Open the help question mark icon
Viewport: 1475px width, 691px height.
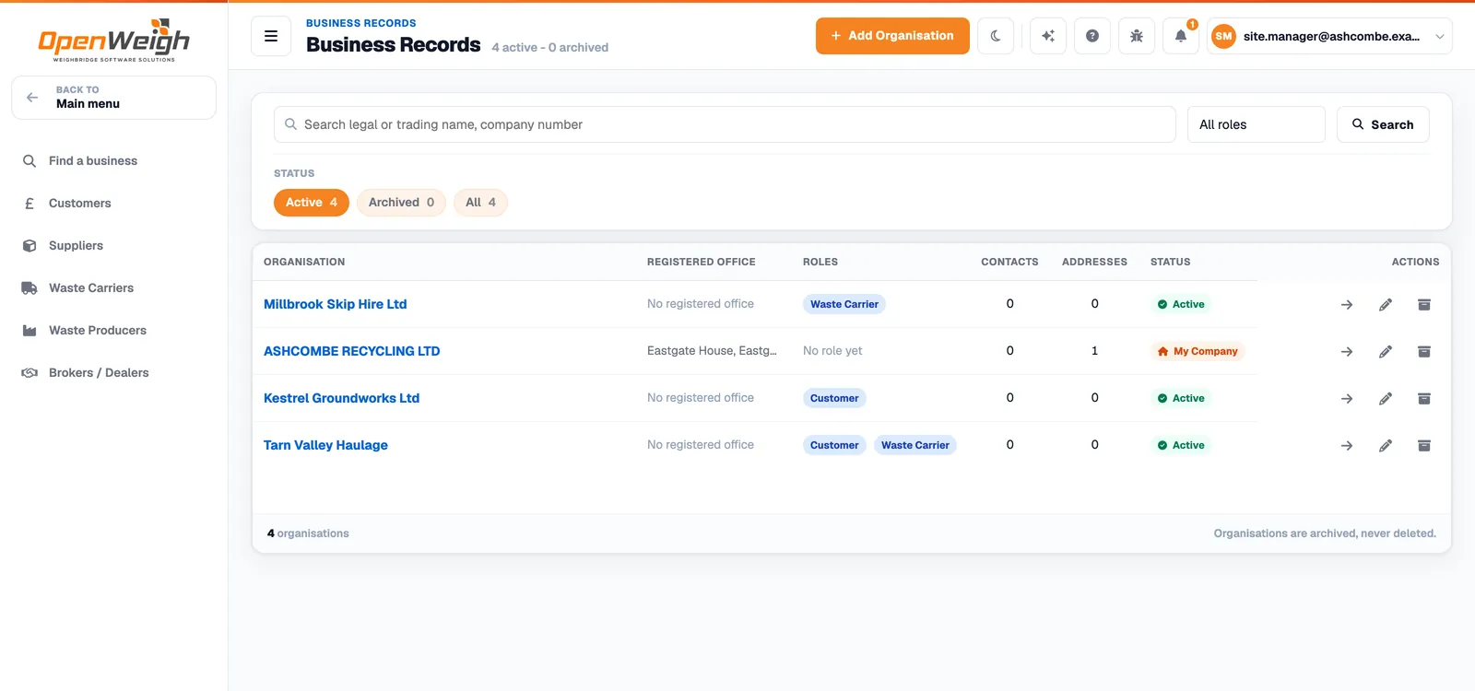click(x=1092, y=36)
